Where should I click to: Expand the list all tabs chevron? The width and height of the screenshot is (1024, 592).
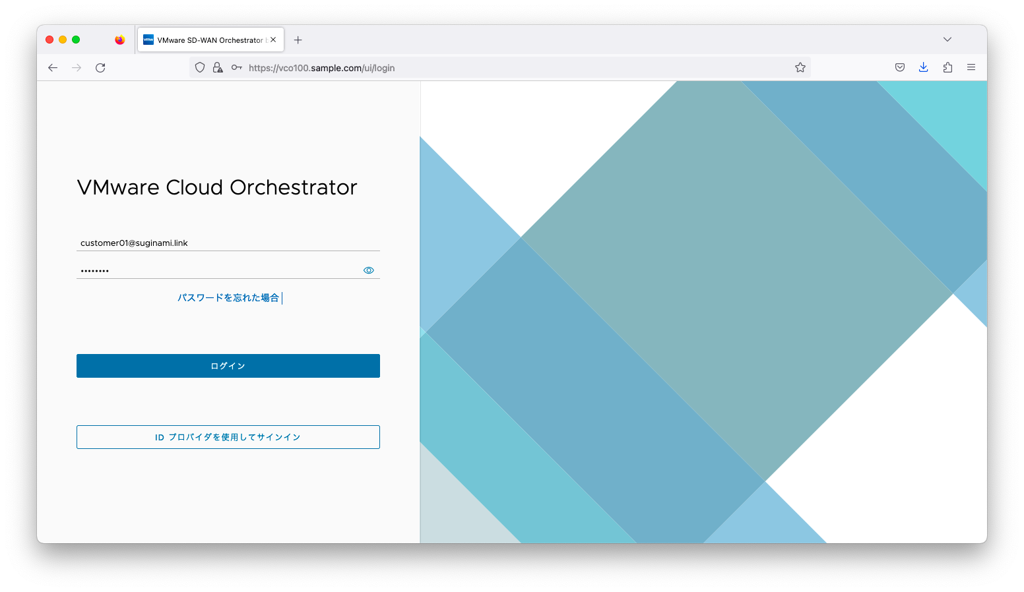coord(947,40)
